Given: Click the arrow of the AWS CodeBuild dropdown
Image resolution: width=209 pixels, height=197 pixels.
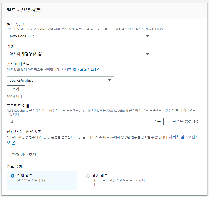Looking at the screenshot, I should [147, 36].
